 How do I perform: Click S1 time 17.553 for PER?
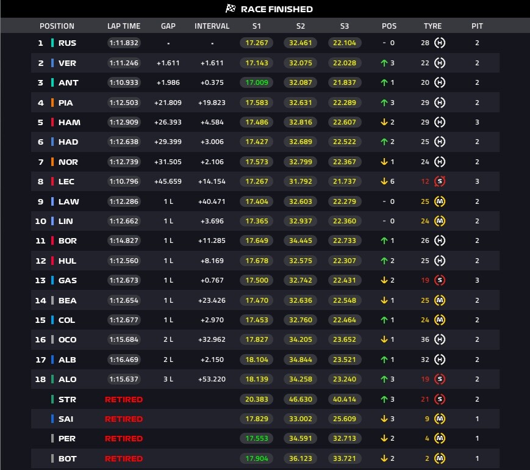tap(257, 438)
